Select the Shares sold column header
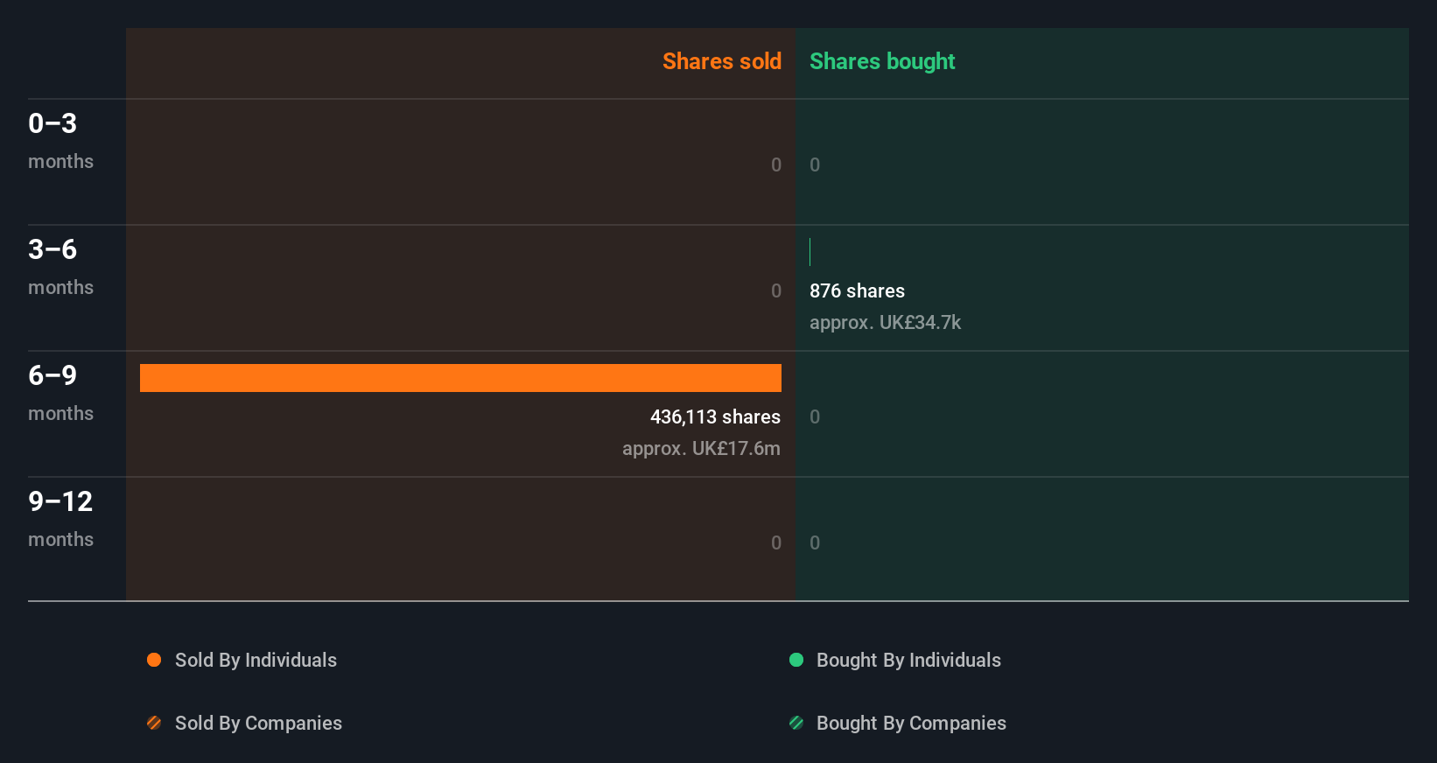Screen dimensions: 1437x763 click(721, 61)
